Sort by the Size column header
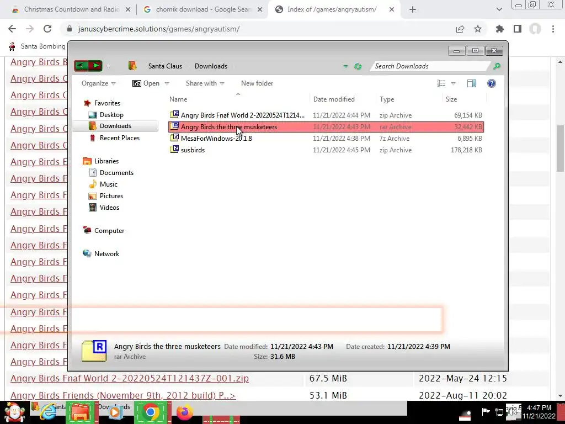 pyautogui.click(x=451, y=99)
